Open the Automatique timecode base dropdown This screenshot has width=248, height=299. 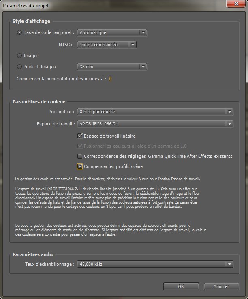[x=112, y=33]
